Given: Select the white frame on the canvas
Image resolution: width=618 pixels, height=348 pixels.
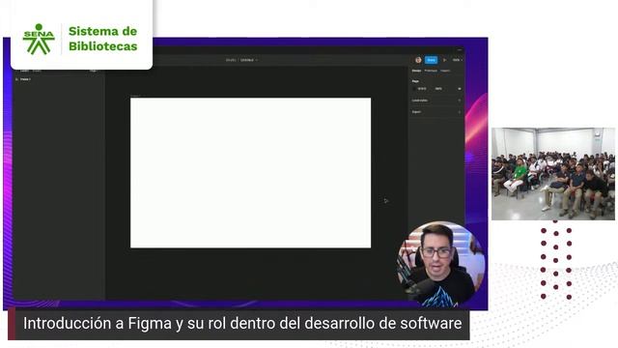Looking at the screenshot, I should point(251,173).
